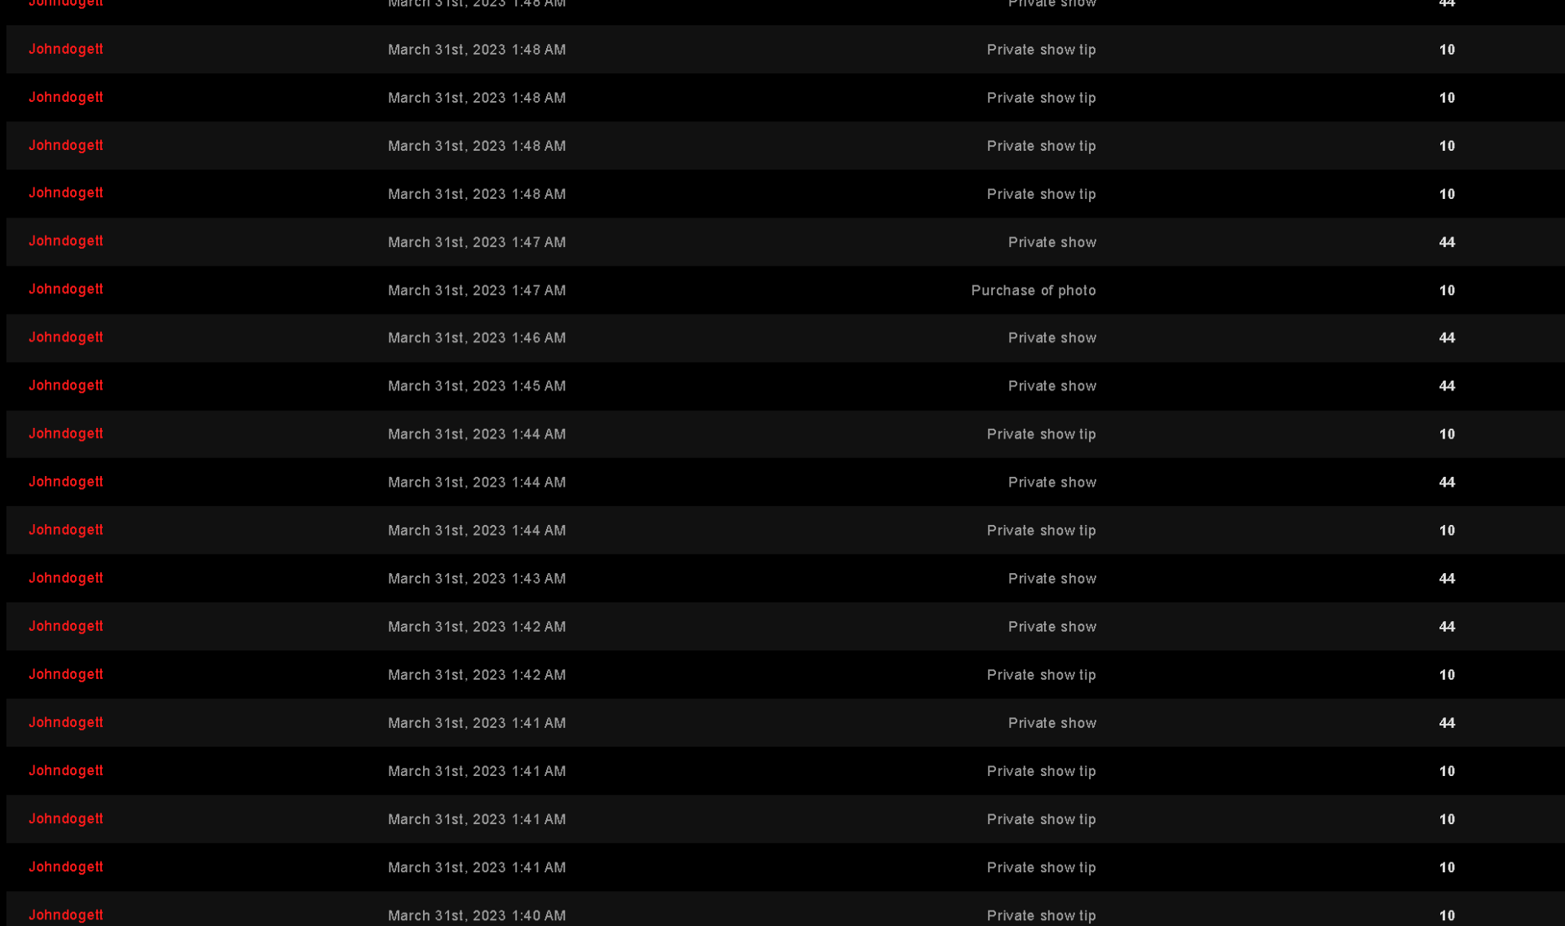Click Johndogett in 1:42 AM Private show row
Viewport: 1565px width, 926px height.
(x=66, y=626)
